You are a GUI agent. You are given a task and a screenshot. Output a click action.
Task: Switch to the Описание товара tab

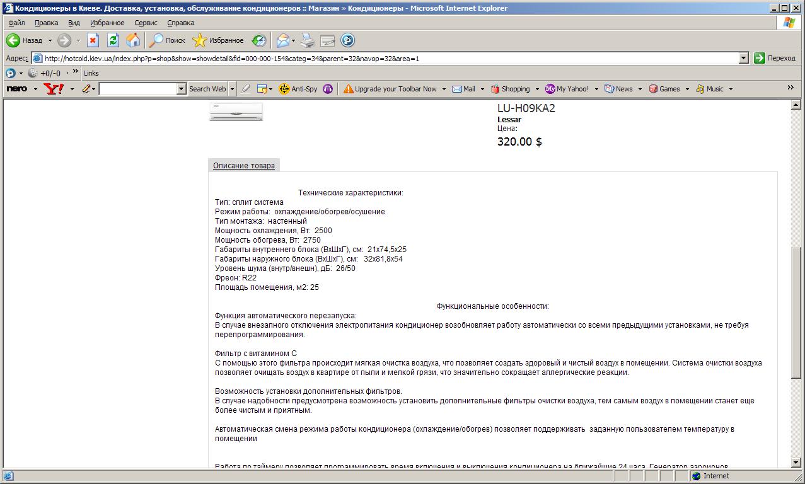(243, 166)
